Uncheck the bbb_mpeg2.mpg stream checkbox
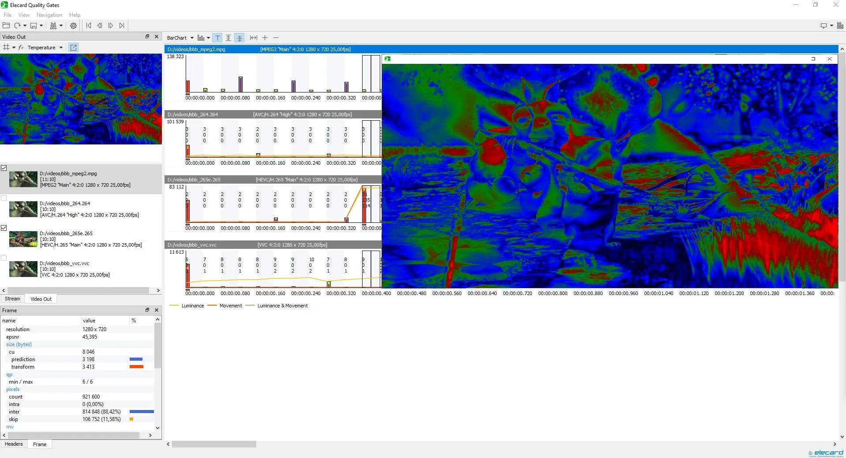The image size is (846, 458). [x=4, y=168]
